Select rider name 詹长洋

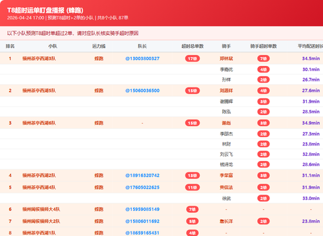tap(226, 221)
